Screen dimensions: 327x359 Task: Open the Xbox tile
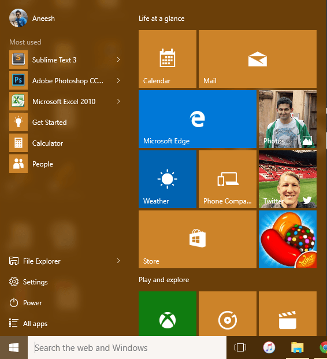(168, 314)
